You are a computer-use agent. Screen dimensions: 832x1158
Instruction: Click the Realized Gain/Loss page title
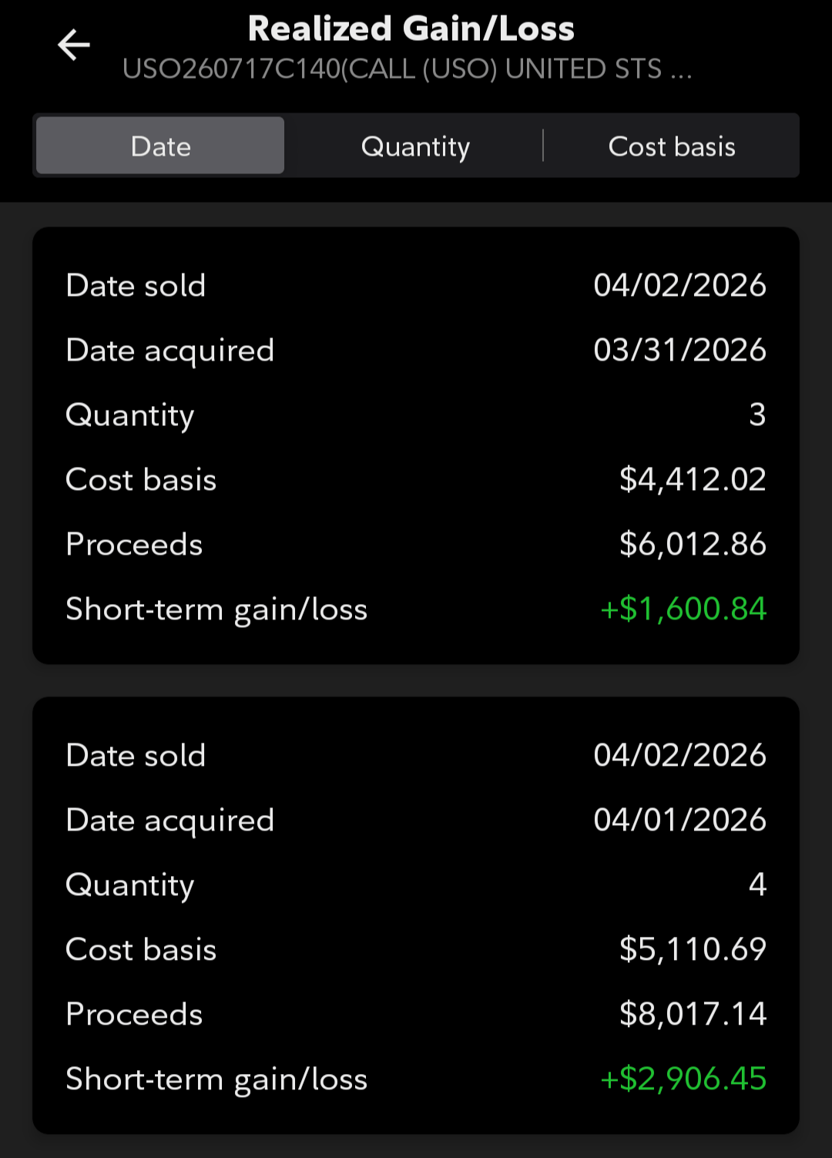click(x=411, y=29)
